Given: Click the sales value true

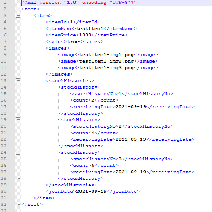Looking at the screenshot, I should (x=73, y=42).
